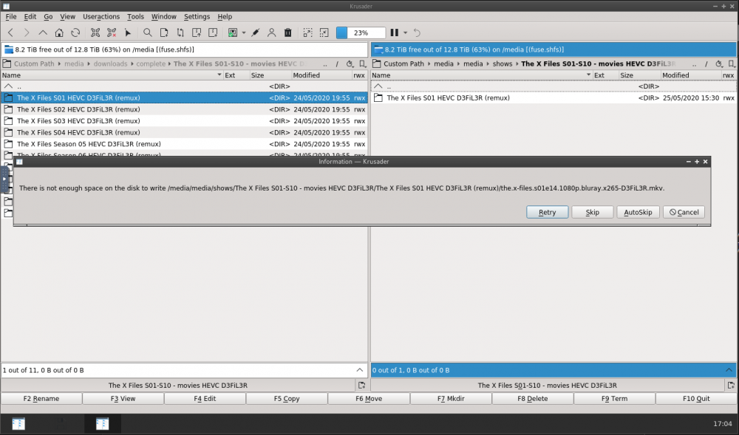The width and height of the screenshot is (739, 435).
Task: Open the File menu
Action: (x=11, y=16)
